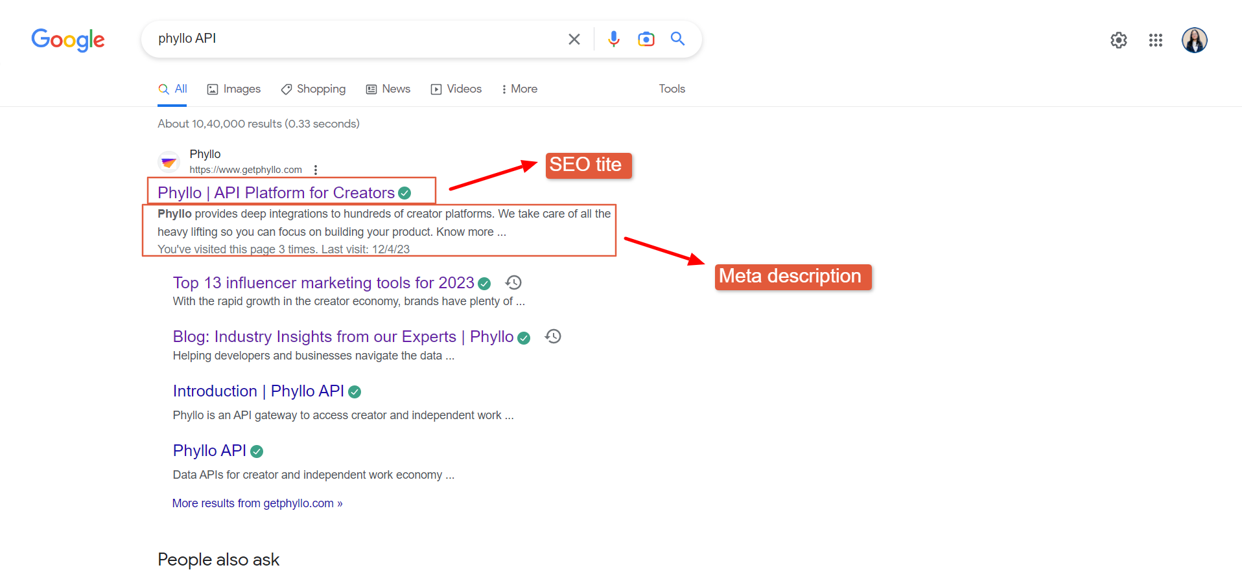Expand the More search filters menu

tap(519, 89)
